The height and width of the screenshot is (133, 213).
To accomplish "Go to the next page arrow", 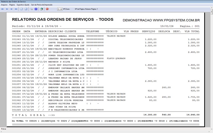I will (11, 9).
